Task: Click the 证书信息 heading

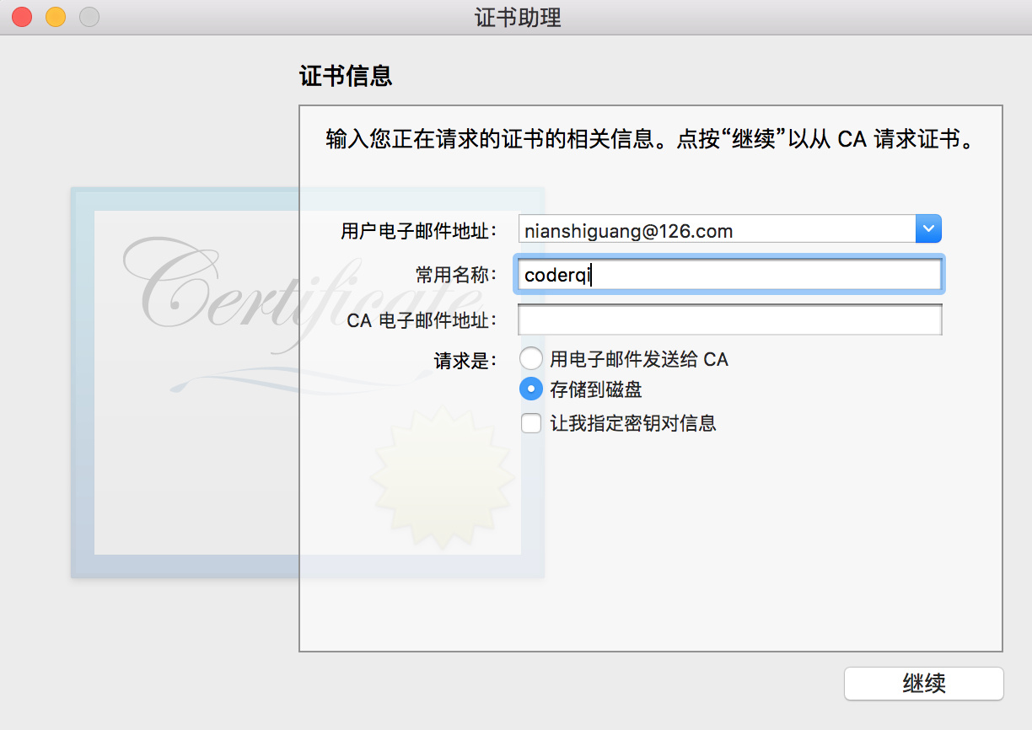Action: coord(346,77)
